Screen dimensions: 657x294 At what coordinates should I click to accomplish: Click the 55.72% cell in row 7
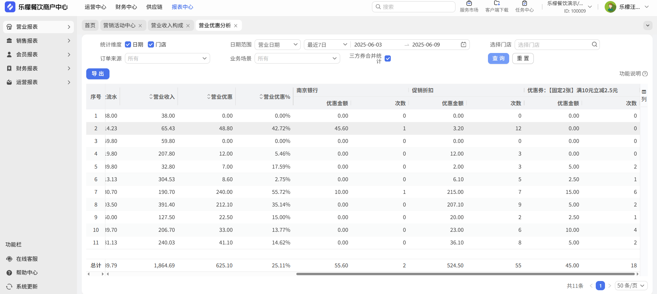point(281,192)
